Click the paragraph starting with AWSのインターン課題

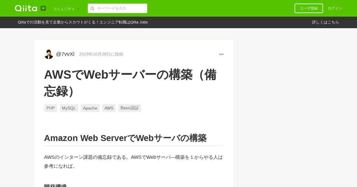point(134,162)
